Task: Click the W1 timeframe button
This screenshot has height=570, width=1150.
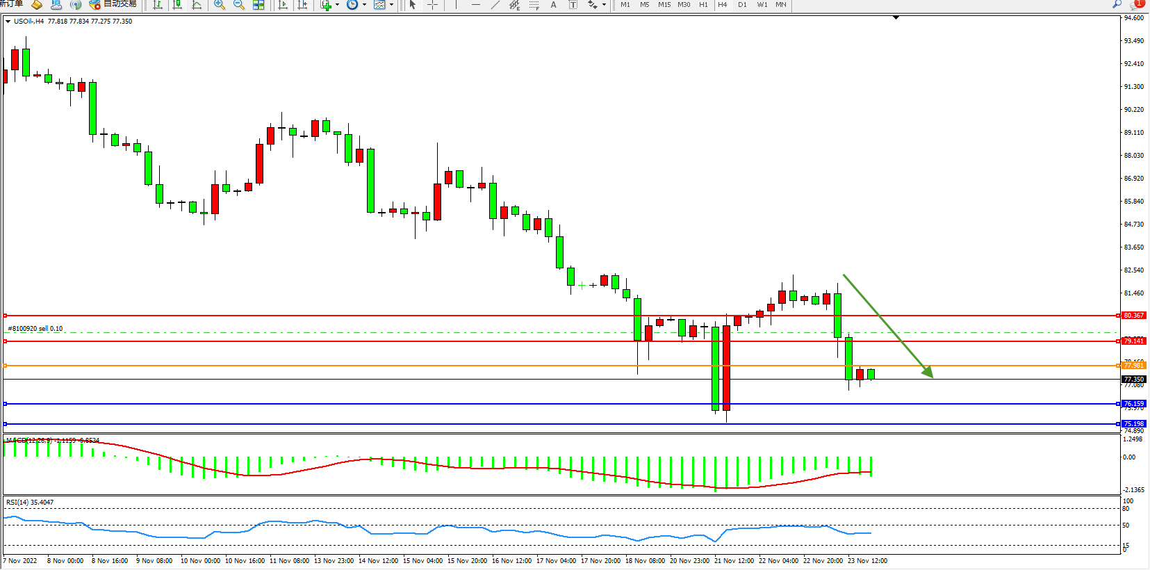Action: pyautogui.click(x=762, y=5)
